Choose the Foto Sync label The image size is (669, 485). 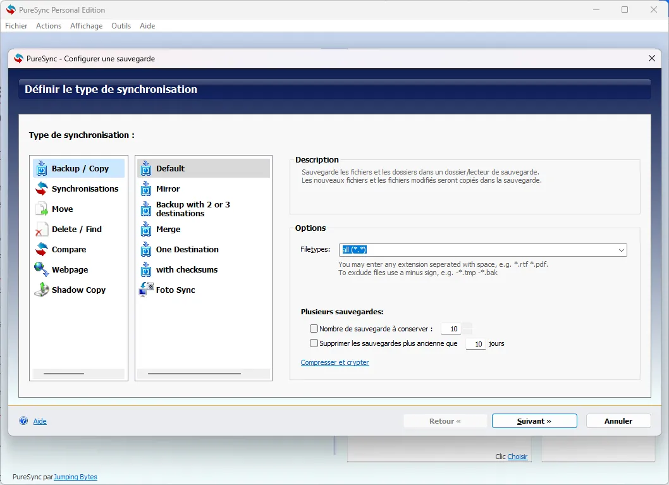[175, 290]
